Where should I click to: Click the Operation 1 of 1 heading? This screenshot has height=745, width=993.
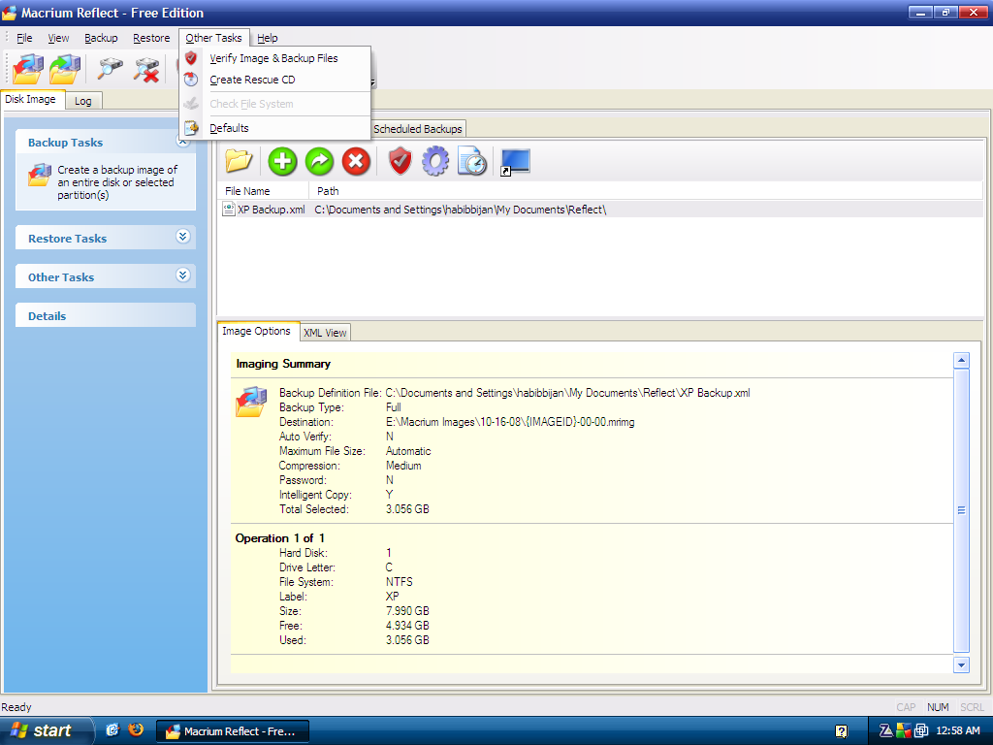(280, 537)
